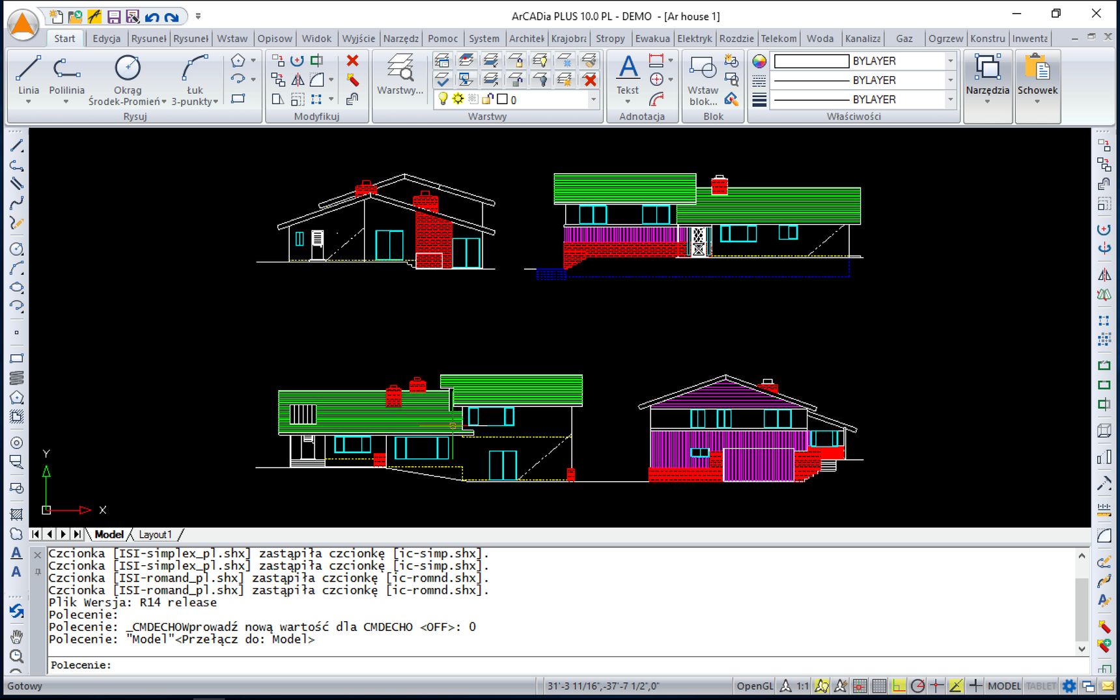Expand the Łuk 3-punkty options arrow
Screen dimensions: 1120x700
coord(216,102)
